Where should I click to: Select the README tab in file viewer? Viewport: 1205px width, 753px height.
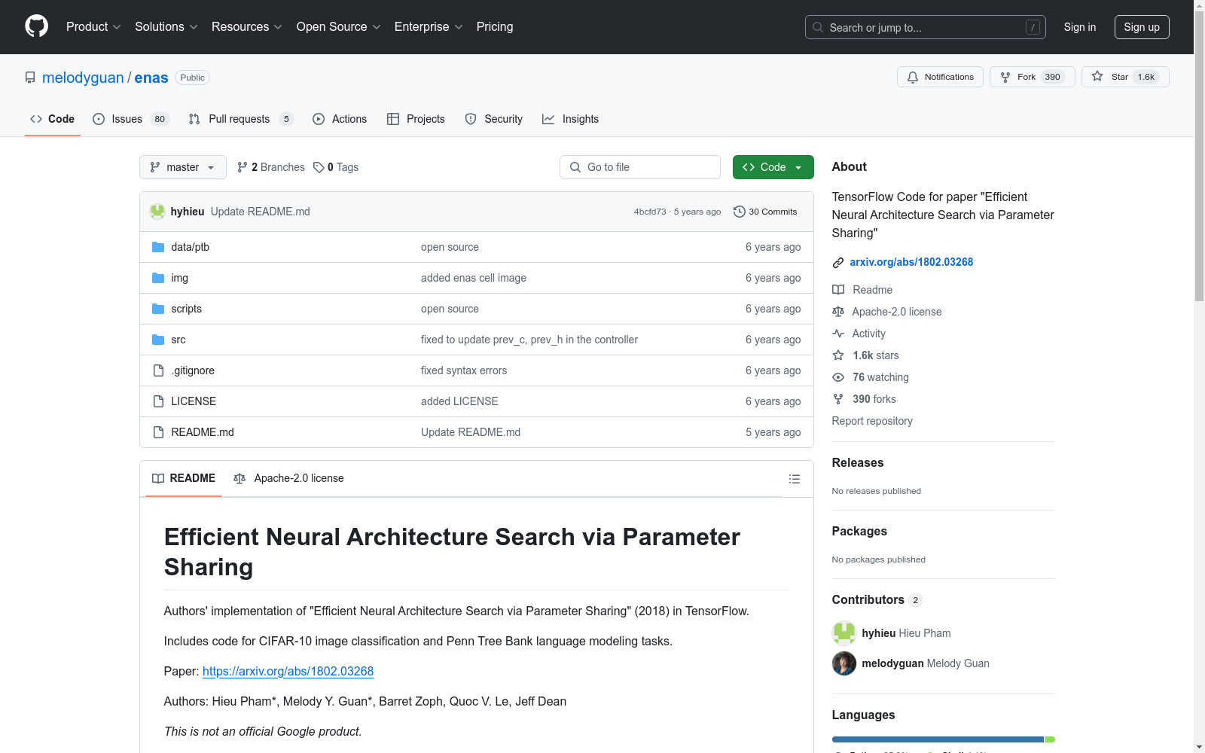(184, 478)
